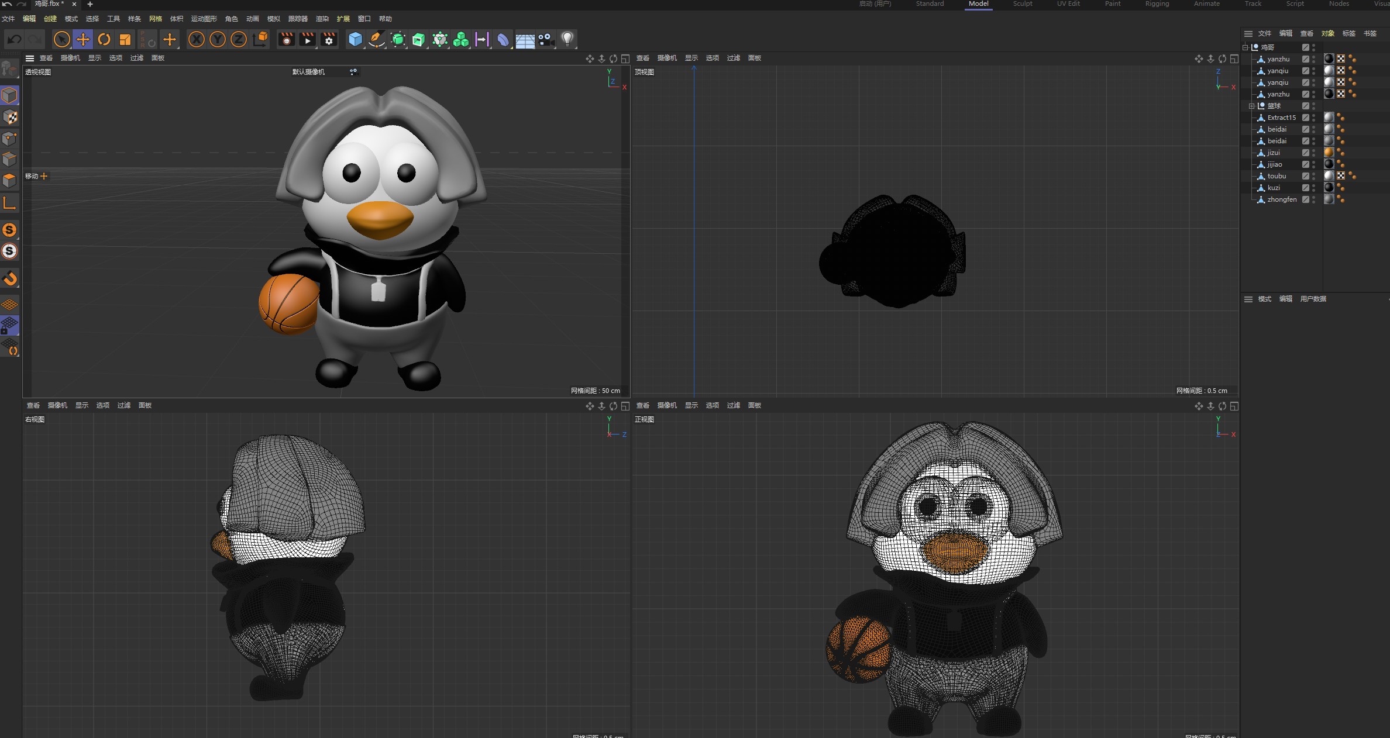Maximize the perspective viewport
The image size is (1390, 738).
tap(625, 58)
